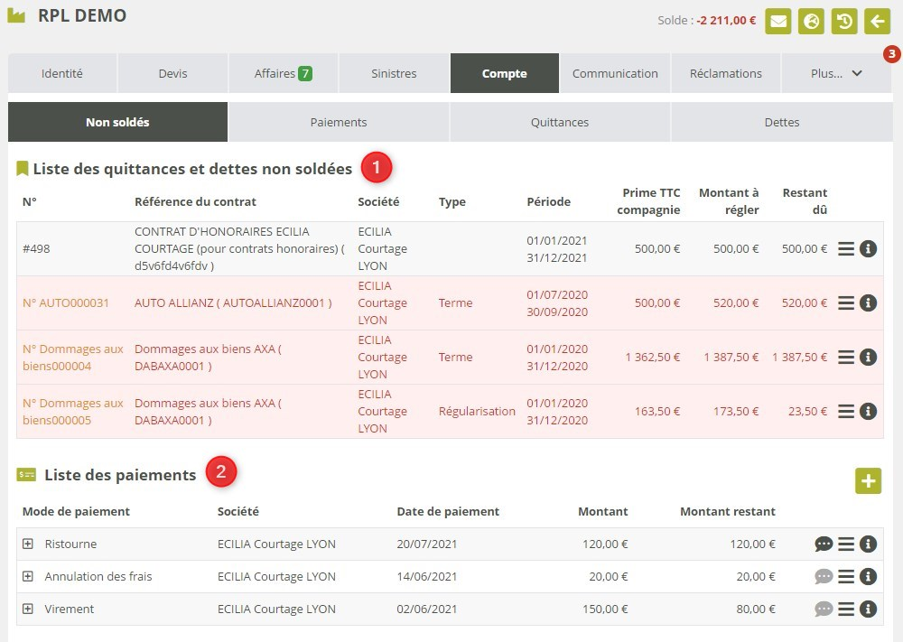Click the envelope email icon button

pyautogui.click(x=778, y=21)
